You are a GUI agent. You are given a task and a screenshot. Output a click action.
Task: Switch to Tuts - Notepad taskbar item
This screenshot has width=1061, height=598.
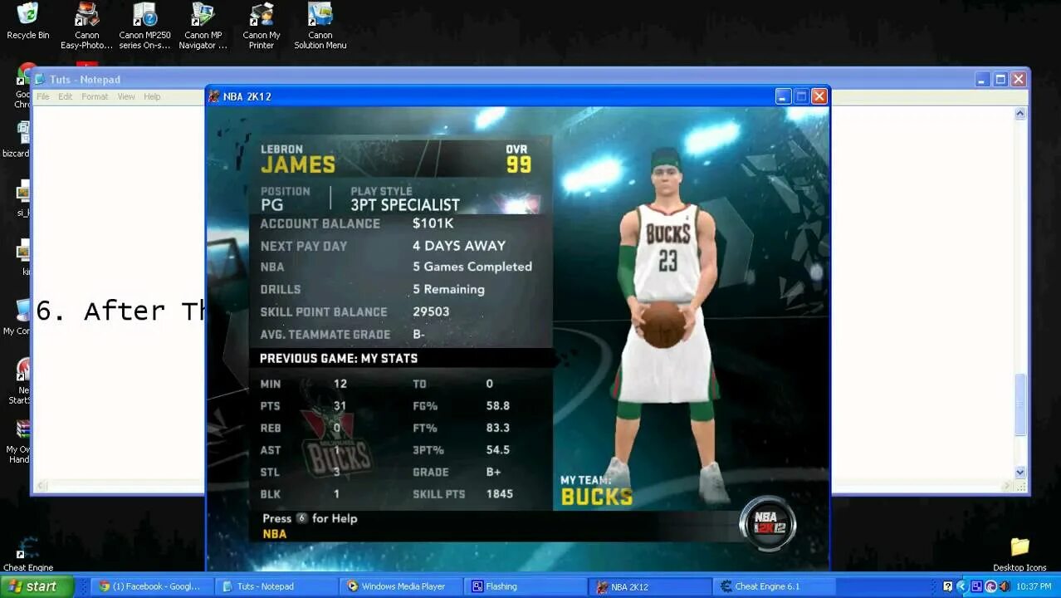point(276,586)
